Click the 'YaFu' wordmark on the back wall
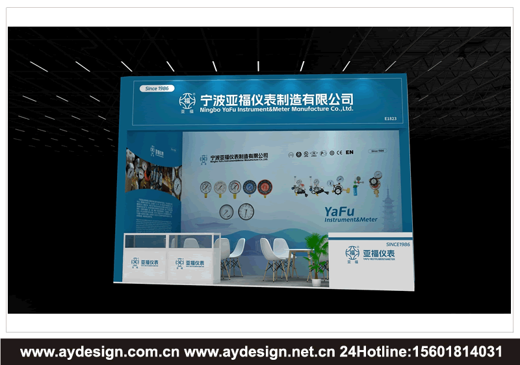 (x=339, y=211)
